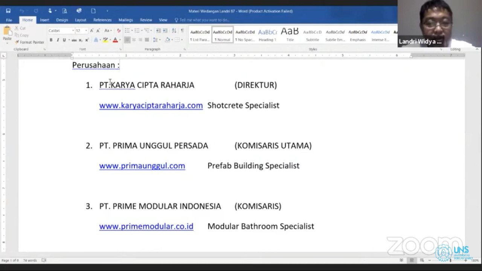
Task: Cut the selection with the scissors icon
Action: click(x=20, y=28)
